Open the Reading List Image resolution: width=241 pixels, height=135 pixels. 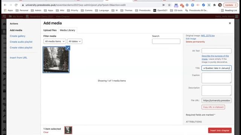pyautogui.click(x=229, y=10)
